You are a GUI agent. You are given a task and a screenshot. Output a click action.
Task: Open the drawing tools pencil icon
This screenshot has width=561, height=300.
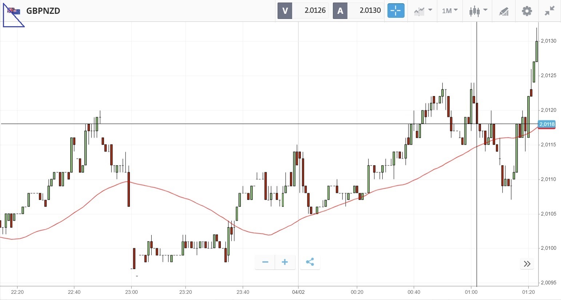pos(504,11)
